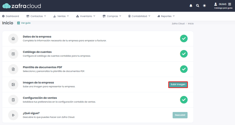Viewport: 235px width, 125px height.
Task: Click the green check for Catálogo de cuentas
Action: tap(184, 54)
